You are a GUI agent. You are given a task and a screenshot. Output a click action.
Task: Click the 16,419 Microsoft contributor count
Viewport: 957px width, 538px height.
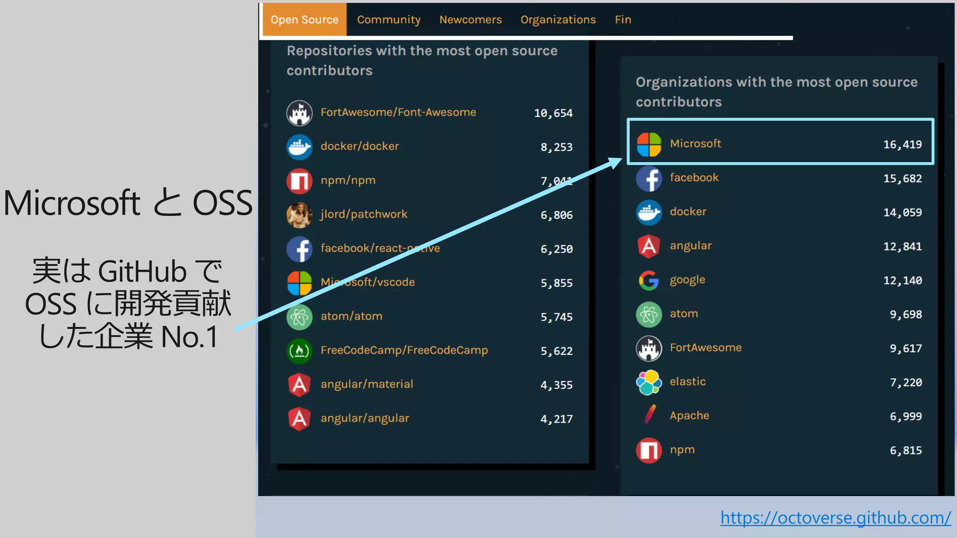click(902, 144)
